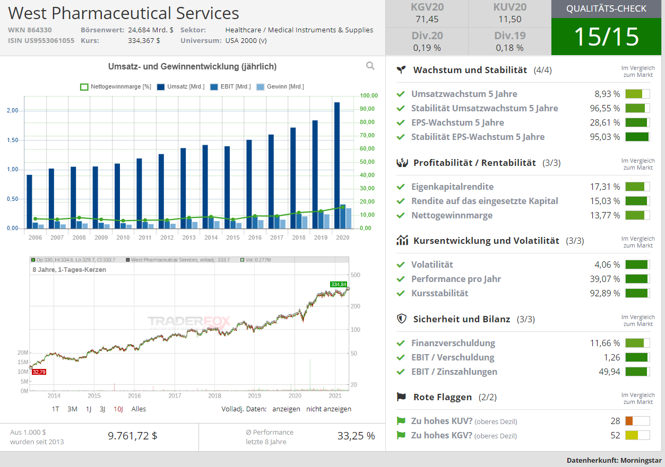This screenshot has height=467, width=665.
Task: Click the Kurs value 334,367 $
Action: click(144, 40)
